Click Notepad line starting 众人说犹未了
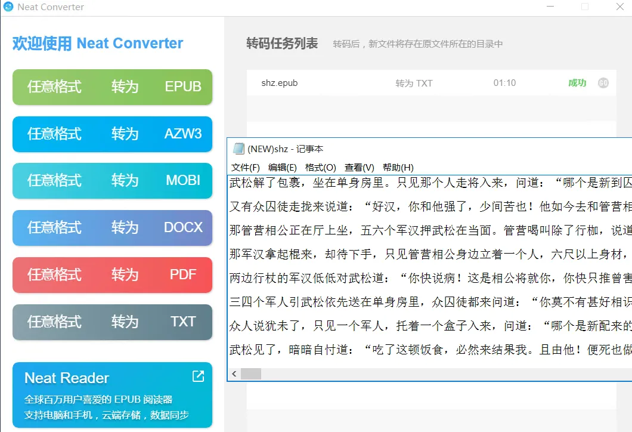 (x=430, y=326)
